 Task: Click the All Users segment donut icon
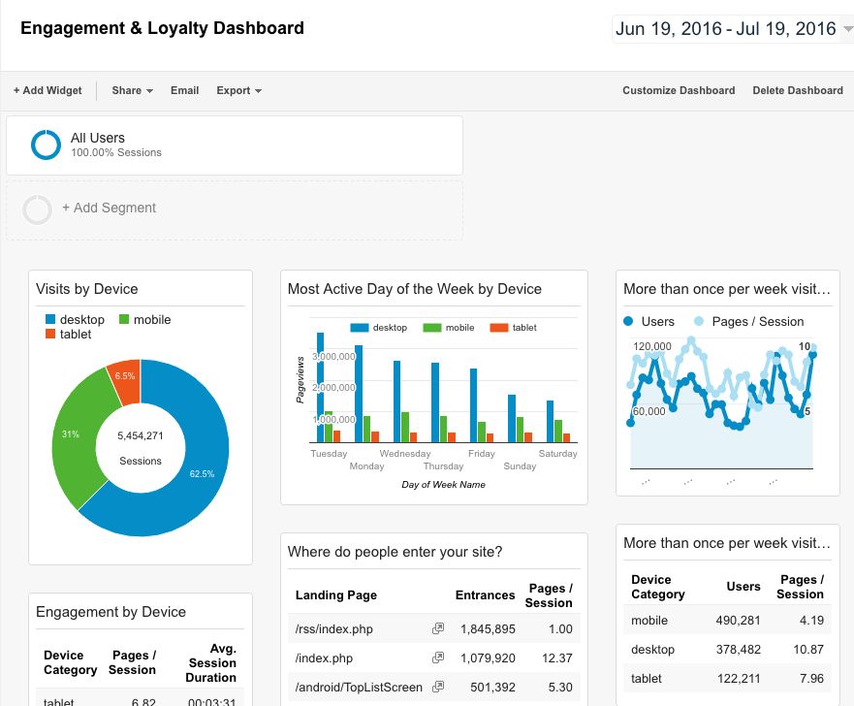pyautogui.click(x=46, y=144)
